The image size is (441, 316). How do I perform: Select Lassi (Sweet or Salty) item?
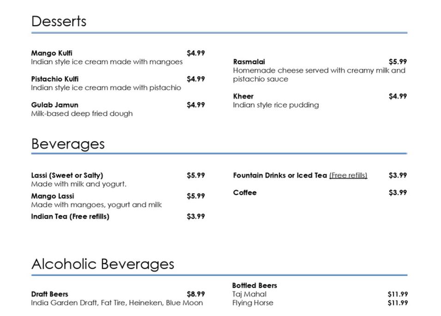coord(67,175)
